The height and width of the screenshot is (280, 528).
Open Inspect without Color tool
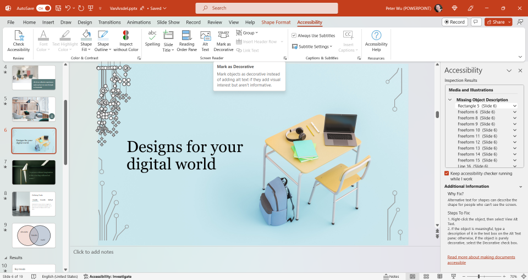point(125,41)
